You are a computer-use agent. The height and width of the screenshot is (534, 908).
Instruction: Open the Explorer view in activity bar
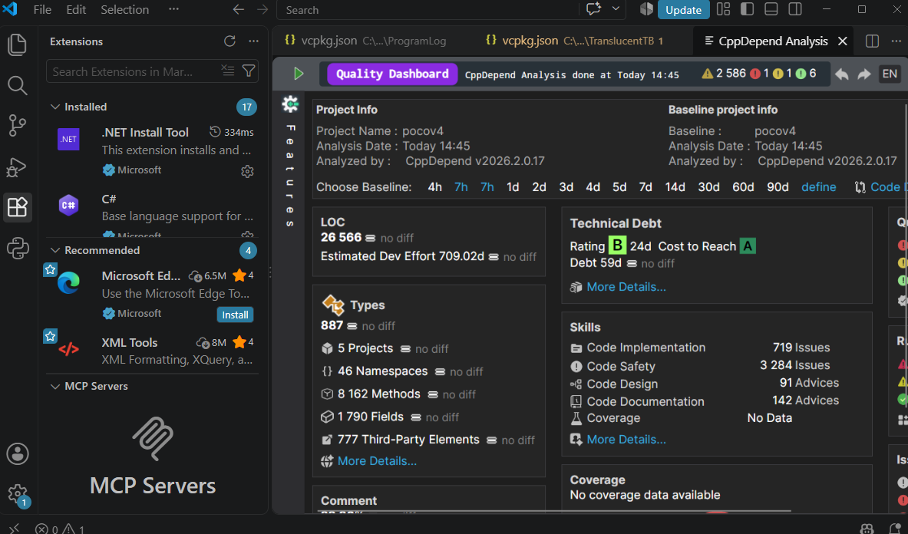(18, 44)
